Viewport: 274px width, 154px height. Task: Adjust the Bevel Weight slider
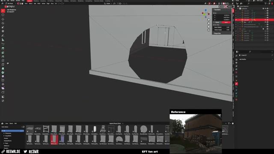pos(222,27)
